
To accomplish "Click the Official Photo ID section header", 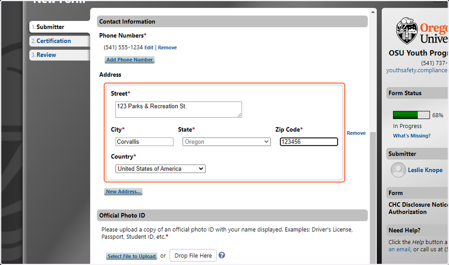I will pyautogui.click(x=232, y=215).
